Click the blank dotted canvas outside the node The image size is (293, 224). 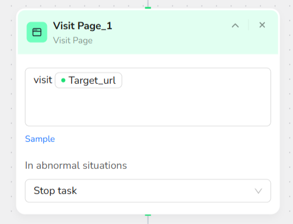8,117
